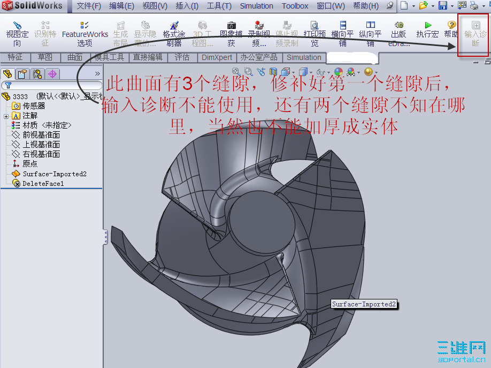Click the View Orientation cube icon in viewport

pos(286,72)
